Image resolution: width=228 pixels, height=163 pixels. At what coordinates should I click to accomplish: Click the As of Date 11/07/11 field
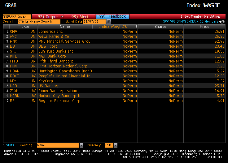(94, 22)
